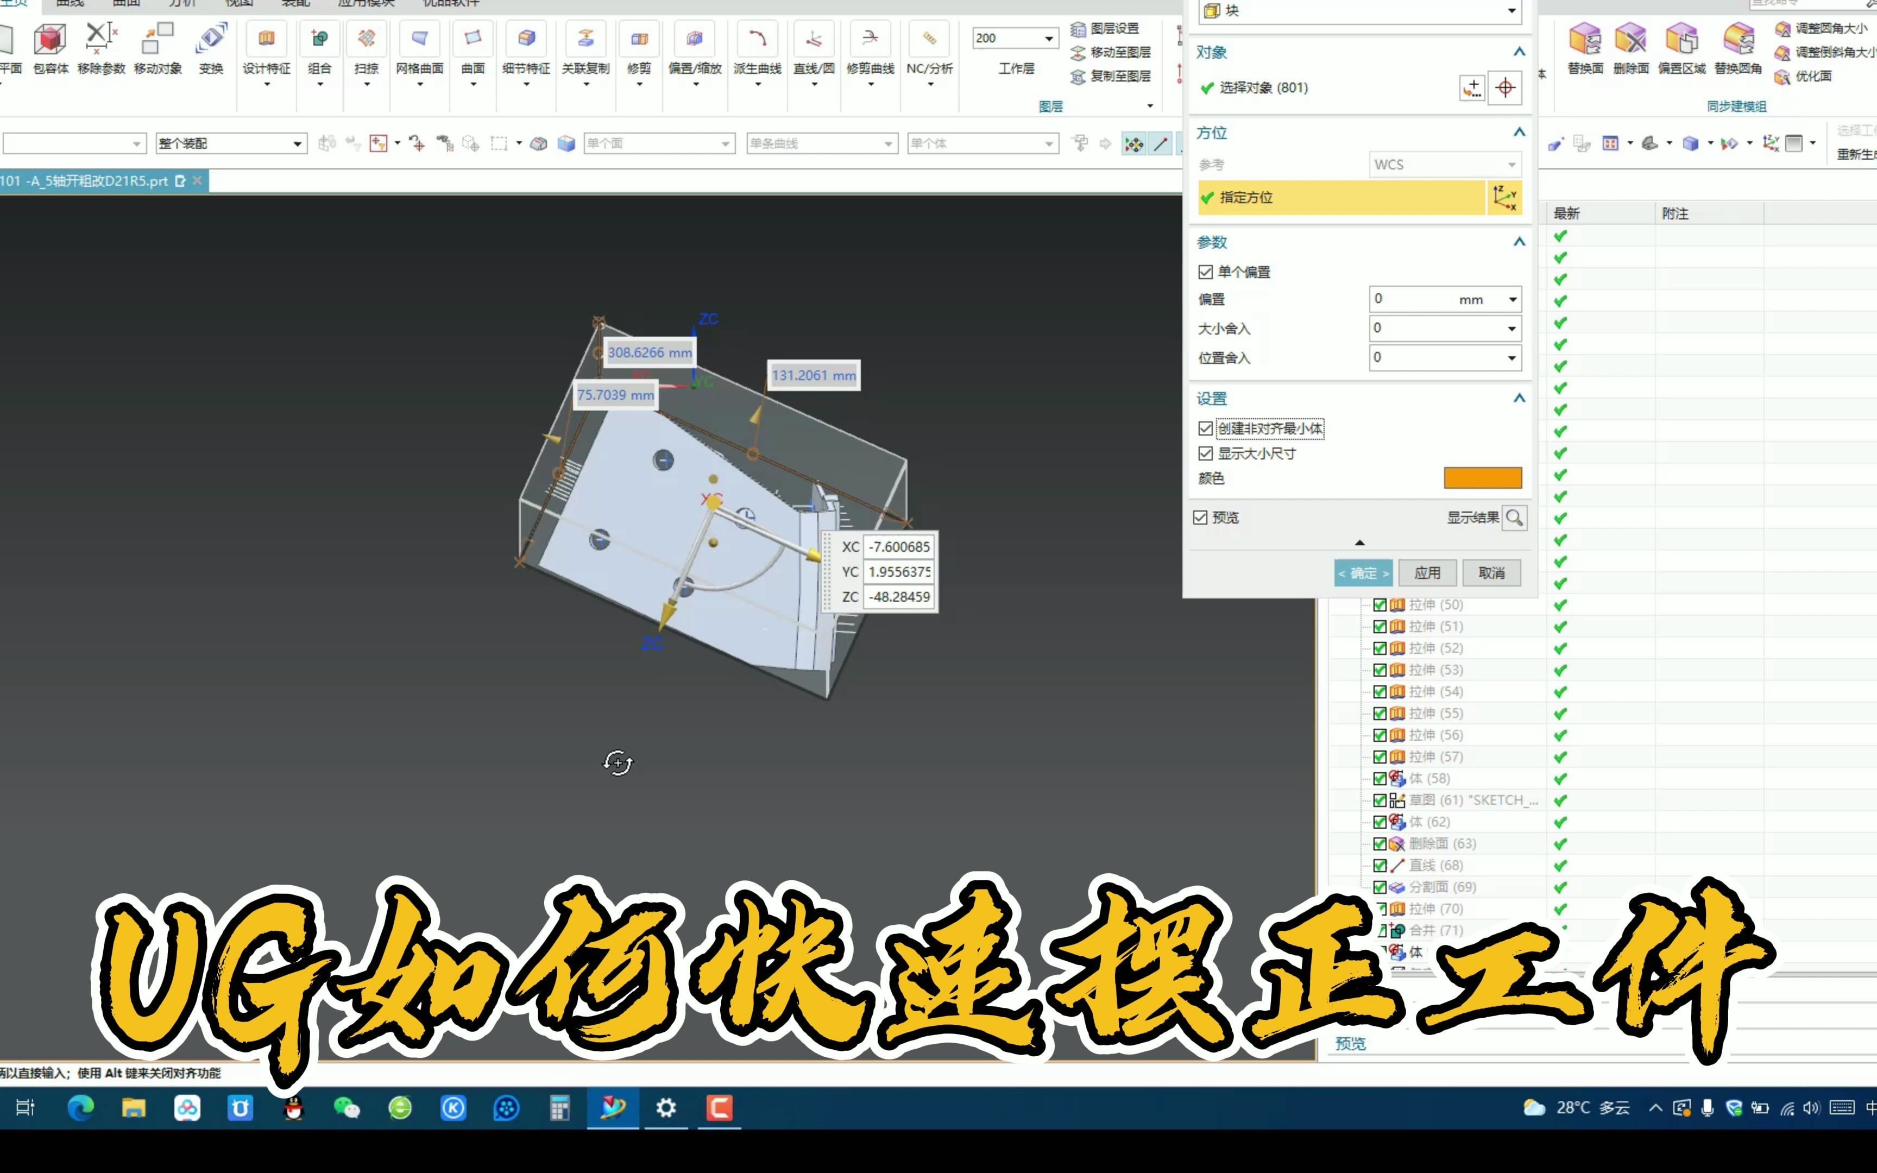Uncheck the 拉伸 (53) feature checkbox
The image size is (1877, 1173).
tap(1380, 670)
